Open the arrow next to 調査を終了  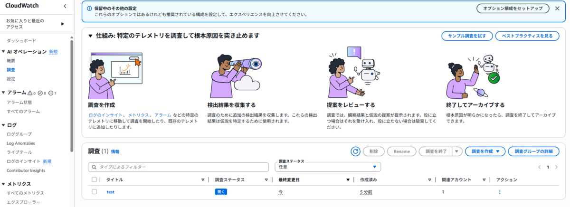tap(457, 151)
